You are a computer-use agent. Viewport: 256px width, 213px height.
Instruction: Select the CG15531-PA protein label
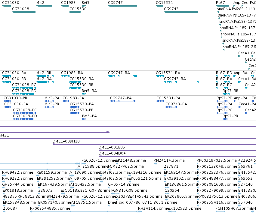pyautogui.click(x=168, y=98)
